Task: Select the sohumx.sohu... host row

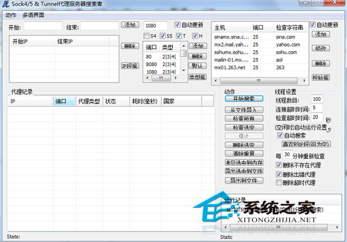Action: [x=260, y=52]
